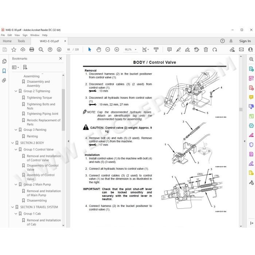Go to next page arrow
This screenshot has height=255, width=255.
59,50
